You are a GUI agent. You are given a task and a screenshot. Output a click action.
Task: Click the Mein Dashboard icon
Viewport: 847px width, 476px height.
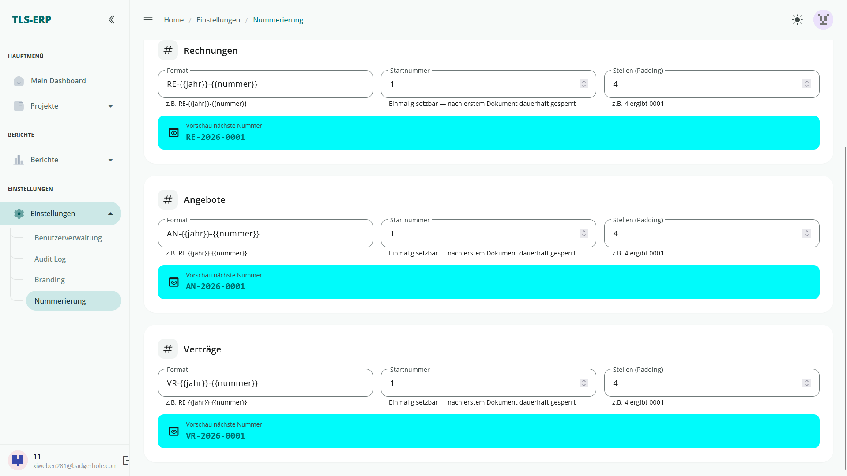(x=19, y=81)
